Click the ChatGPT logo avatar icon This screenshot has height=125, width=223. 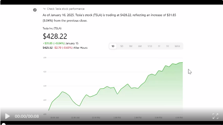[35, 10]
